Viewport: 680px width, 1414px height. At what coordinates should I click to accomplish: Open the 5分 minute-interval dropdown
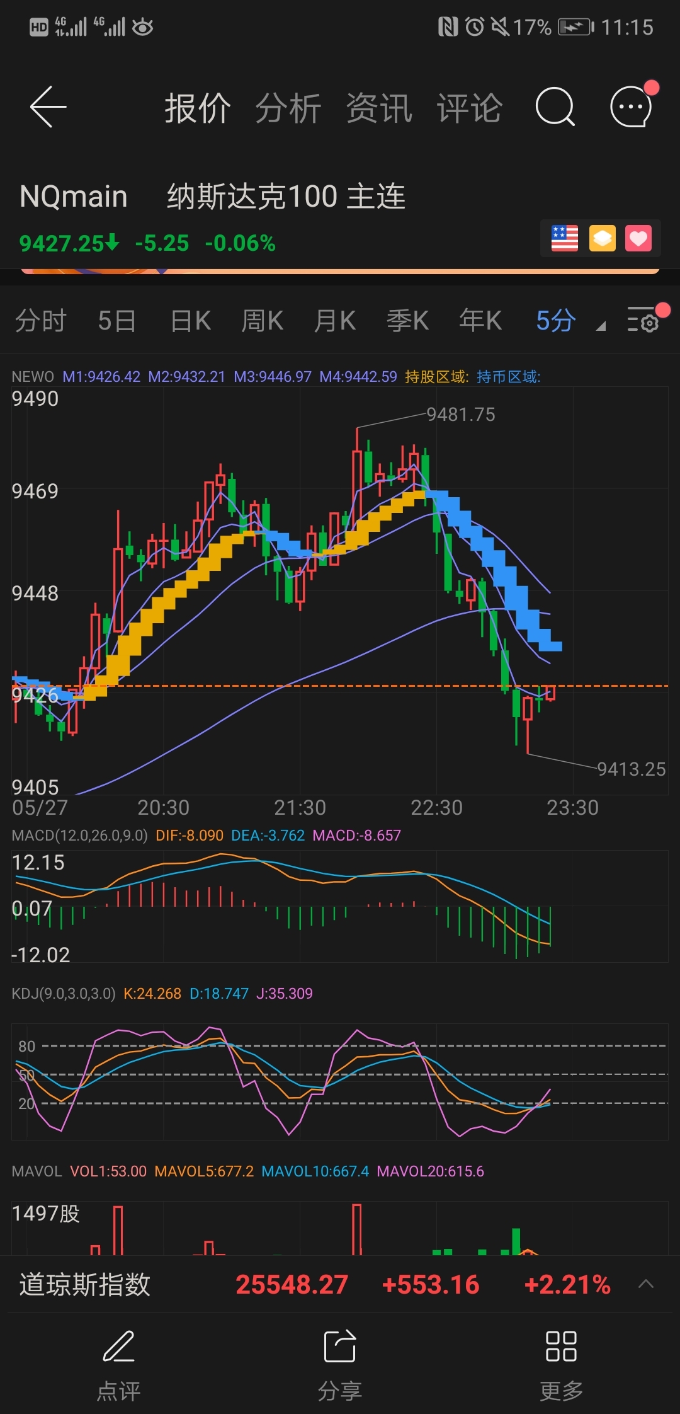point(570,321)
